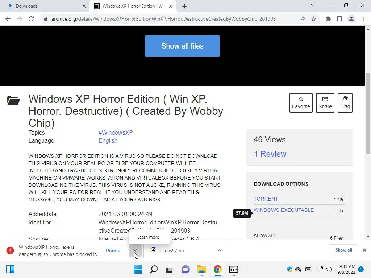Image resolution: width=371 pixels, height=278 pixels.
Task: Click Show all downloads button
Action: tap(343, 250)
